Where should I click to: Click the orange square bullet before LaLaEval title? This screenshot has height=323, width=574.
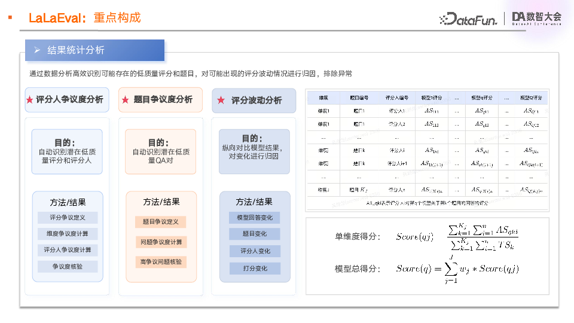[10, 17]
